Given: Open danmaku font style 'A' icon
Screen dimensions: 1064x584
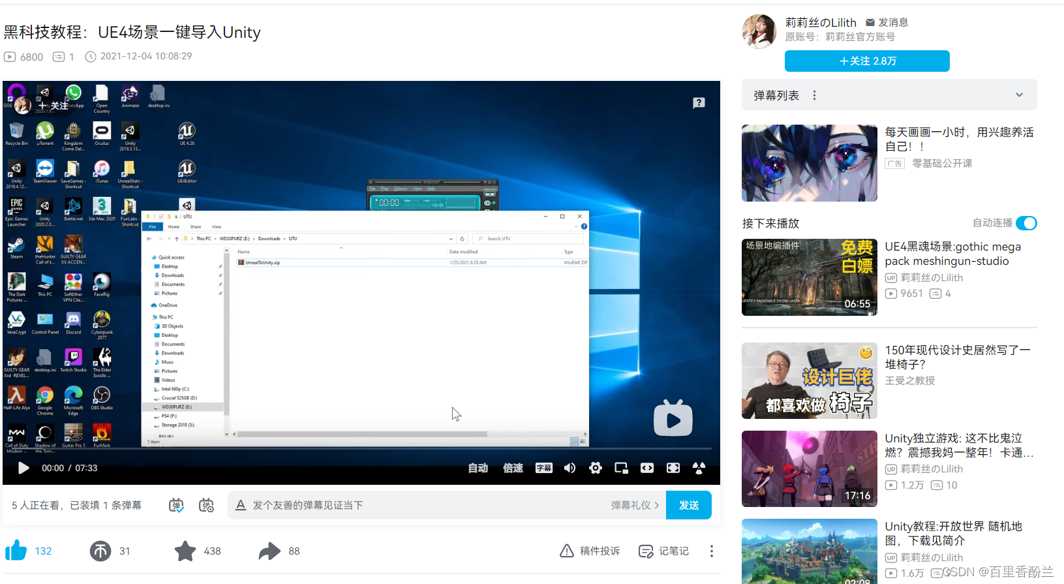Looking at the screenshot, I should [x=240, y=505].
